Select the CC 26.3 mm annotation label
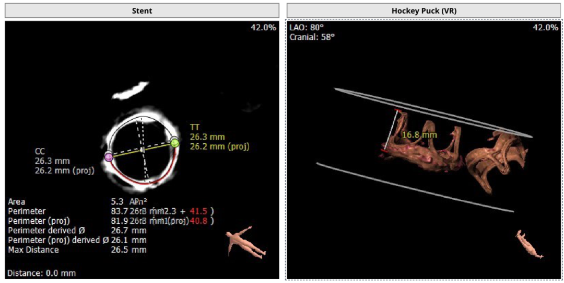 click(52, 161)
